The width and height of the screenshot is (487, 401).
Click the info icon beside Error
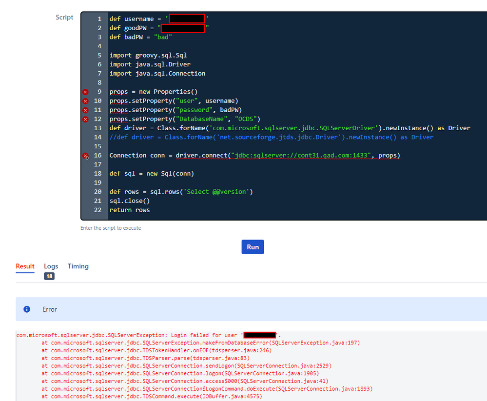(x=27, y=309)
